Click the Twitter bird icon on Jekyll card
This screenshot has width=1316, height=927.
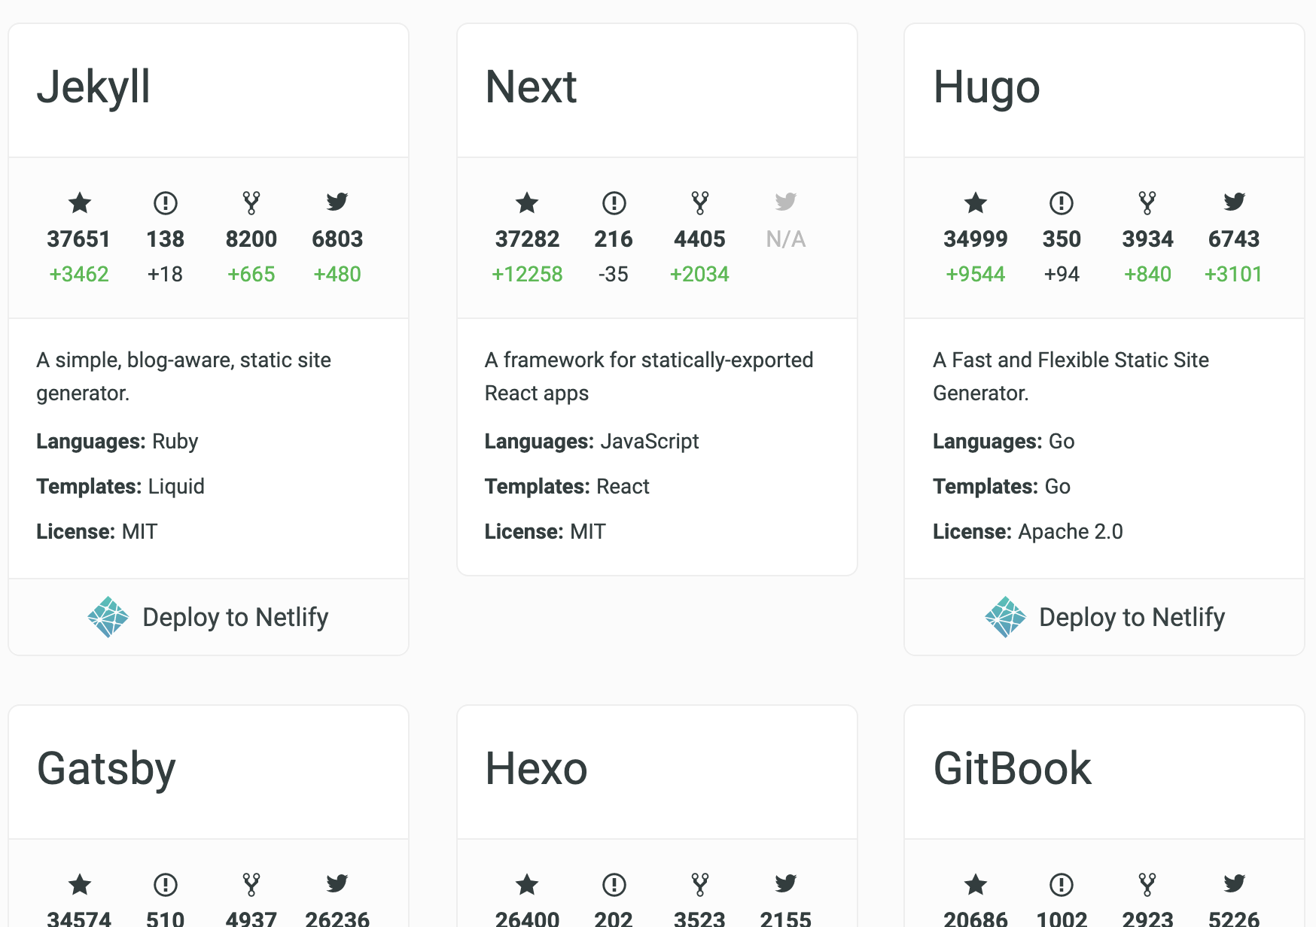[337, 202]
